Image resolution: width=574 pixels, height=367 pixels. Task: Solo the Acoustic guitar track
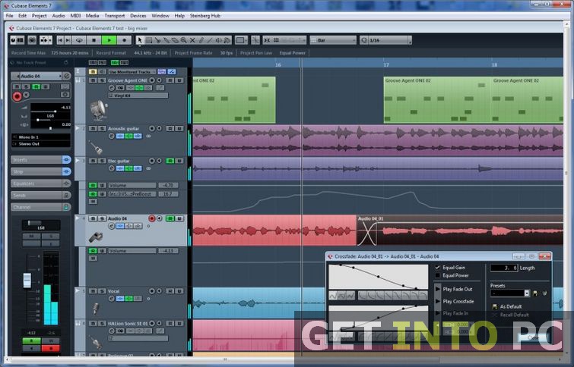point(102,129)
